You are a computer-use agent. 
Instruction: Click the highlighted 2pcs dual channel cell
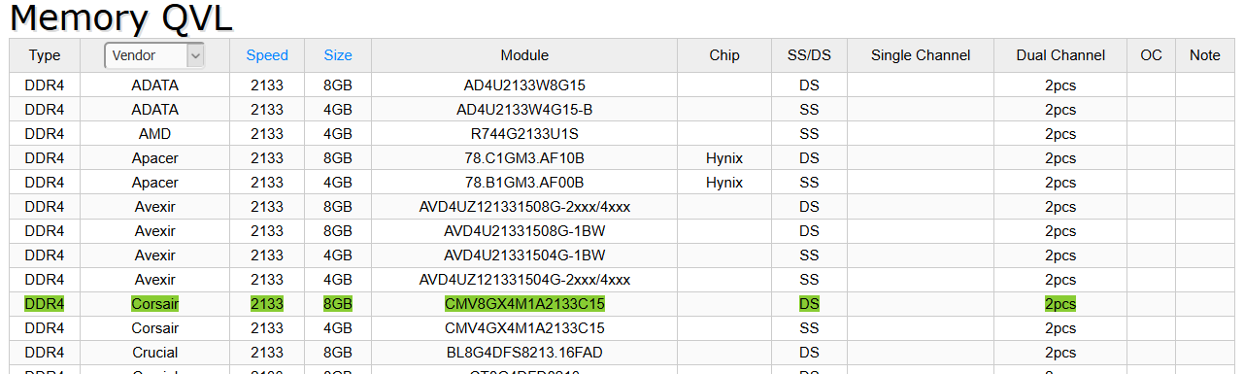(1060, 304)
